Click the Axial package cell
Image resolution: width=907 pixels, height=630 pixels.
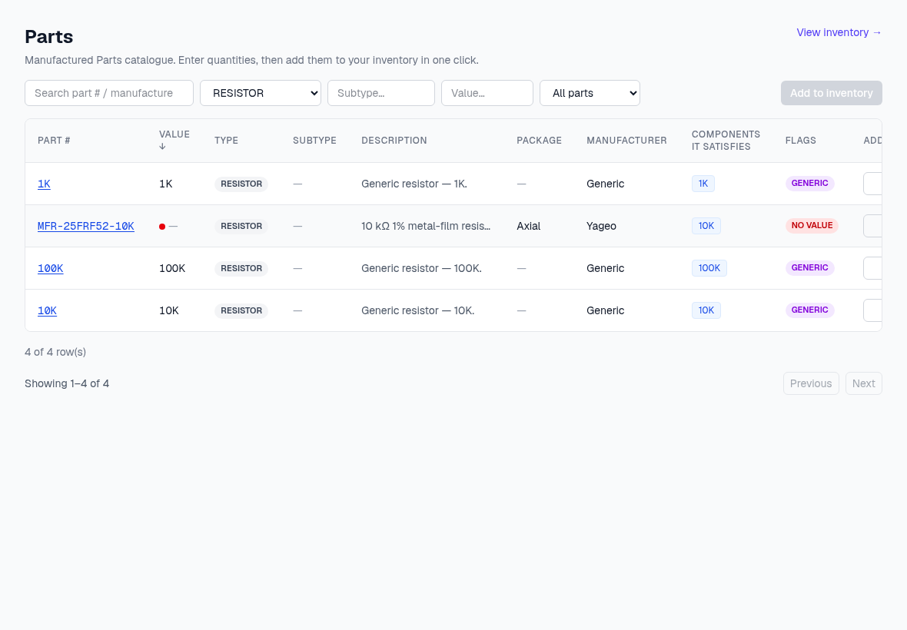(x=528, y=226)
